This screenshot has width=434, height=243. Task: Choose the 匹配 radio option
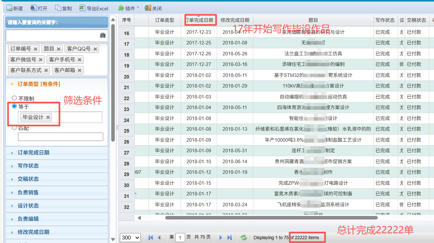tap(14, 128)
